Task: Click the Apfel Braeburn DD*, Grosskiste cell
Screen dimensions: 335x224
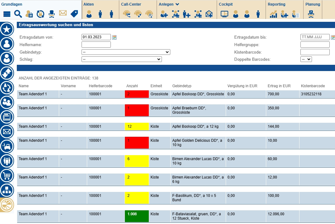Action: [198, 110]
